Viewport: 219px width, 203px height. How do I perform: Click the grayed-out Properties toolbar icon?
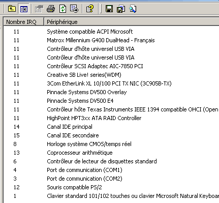[x=39, y=9]
